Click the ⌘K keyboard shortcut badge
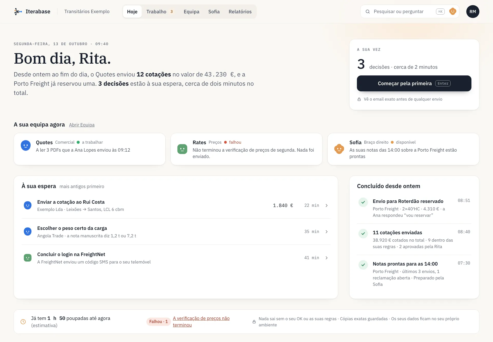 pos(440,12)
